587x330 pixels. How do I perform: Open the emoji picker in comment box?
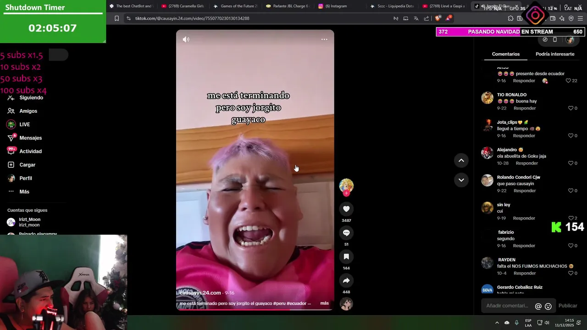pos(548,306)
